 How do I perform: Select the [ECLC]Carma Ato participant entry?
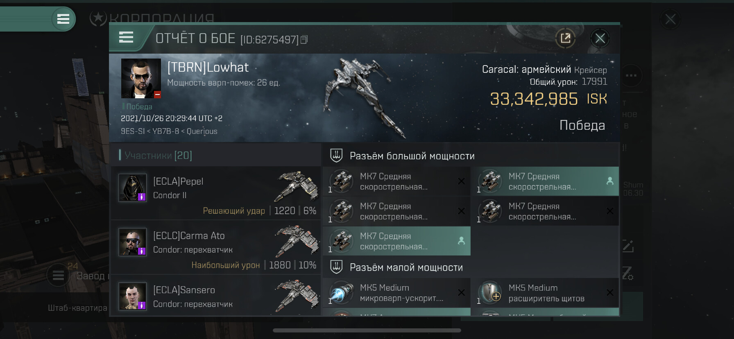216,247
